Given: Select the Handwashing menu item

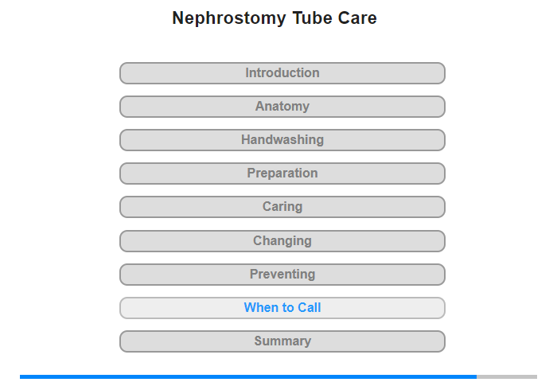Looking at the screenshot, I should coord(282,140).
